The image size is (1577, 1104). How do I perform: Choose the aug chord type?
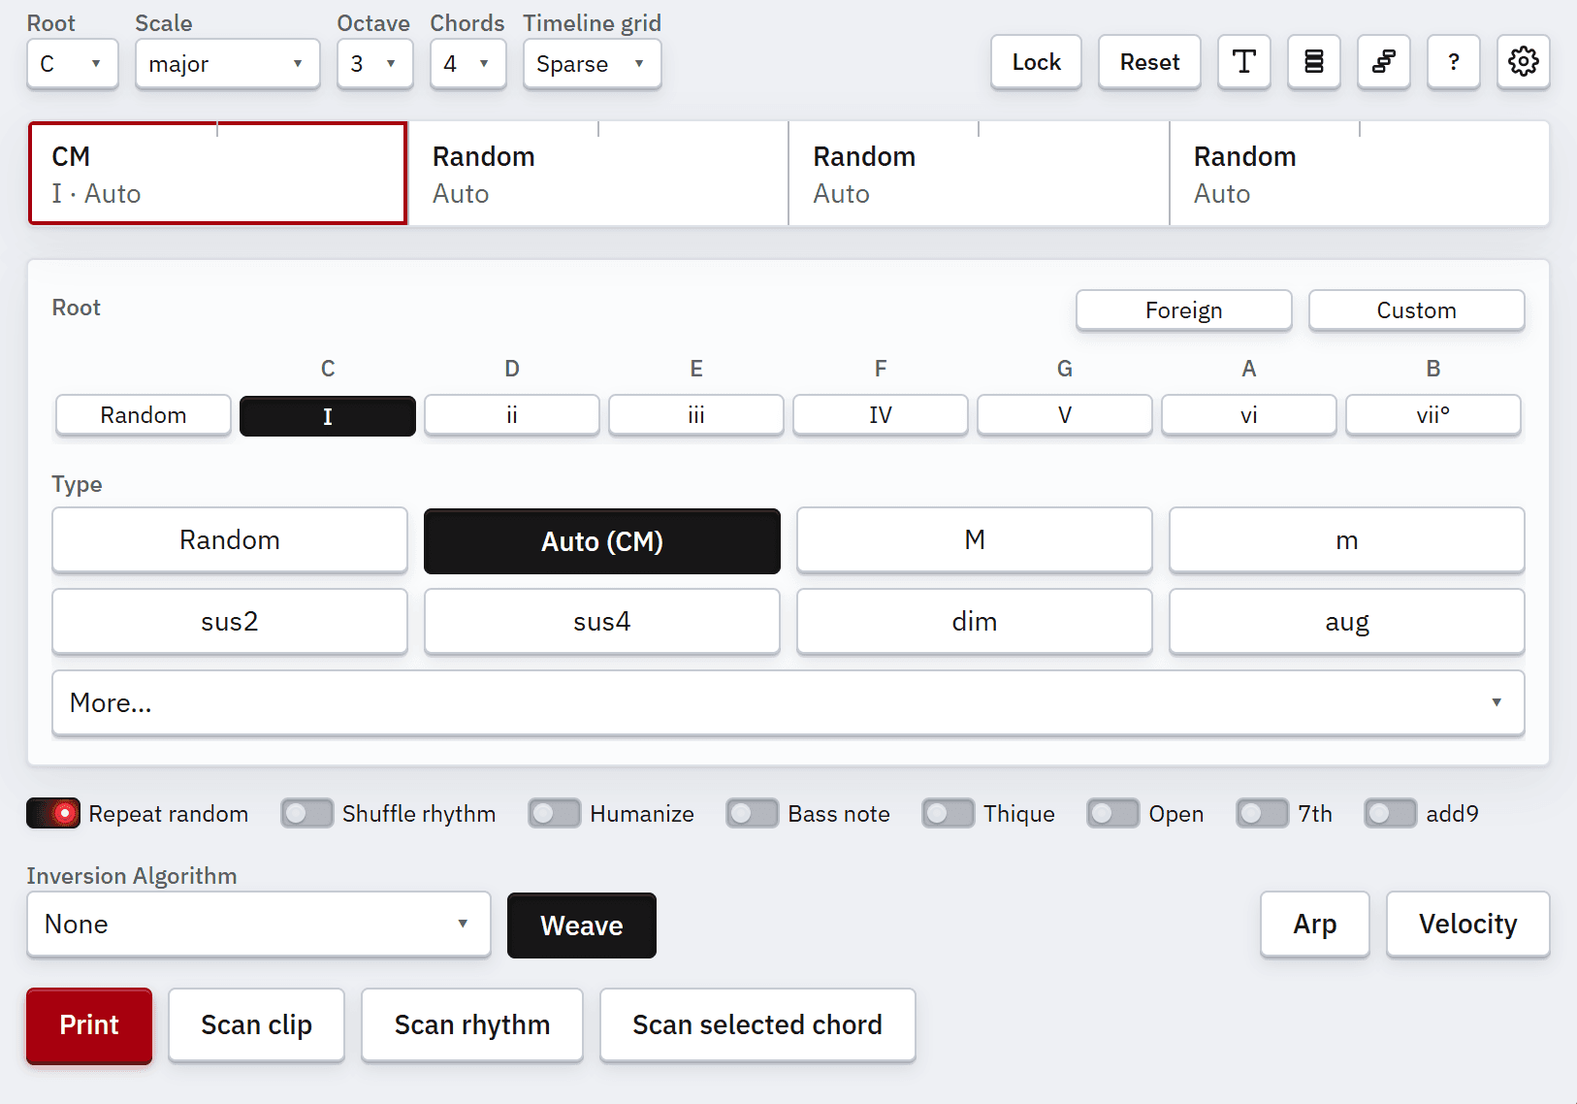[x=1347, y=622]
